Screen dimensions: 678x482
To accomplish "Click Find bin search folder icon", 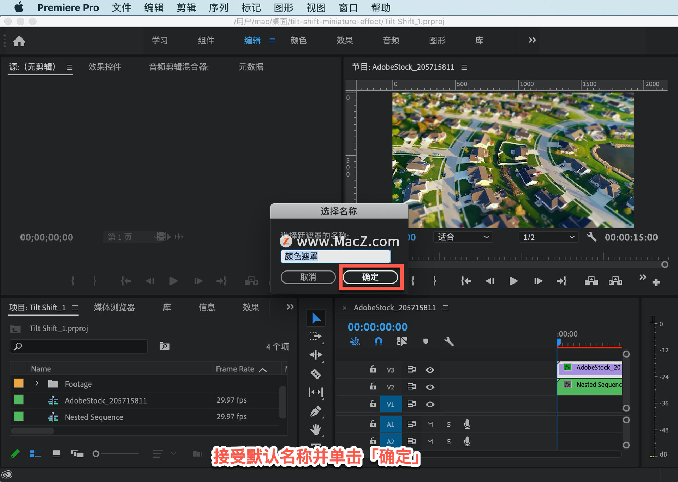I will [165, 346].
